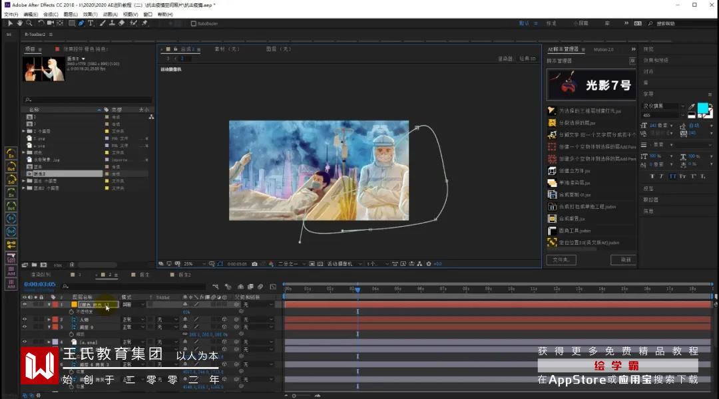Click the current time 0:00:03:05 display
Viewport: 719px width, 399px height.
(40, 285)
